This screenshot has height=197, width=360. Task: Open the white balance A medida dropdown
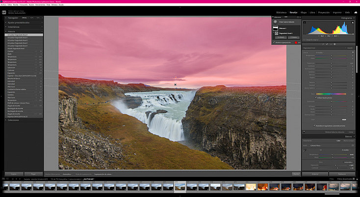click(346, 150)
